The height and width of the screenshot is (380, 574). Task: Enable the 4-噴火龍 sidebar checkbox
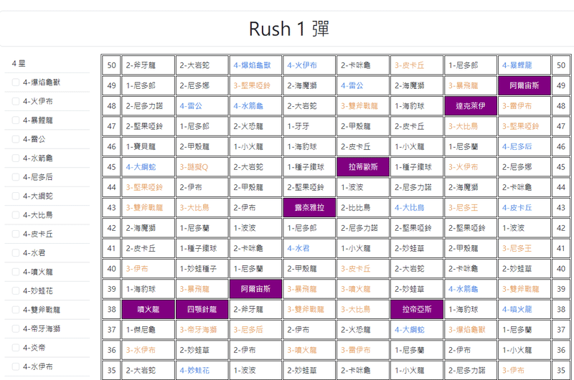click(x=16, y=272)
